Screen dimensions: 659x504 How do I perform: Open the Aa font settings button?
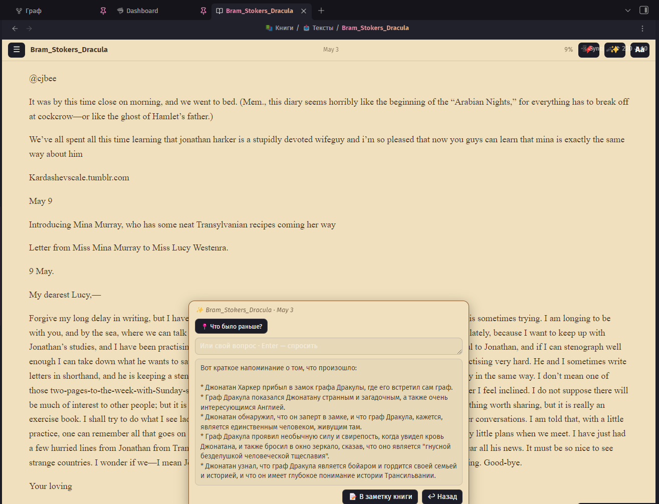click(640, 50)
